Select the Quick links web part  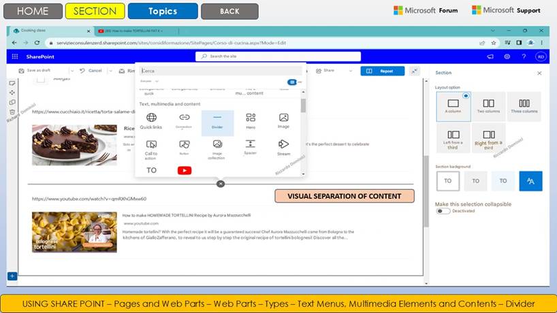[151, 121]
